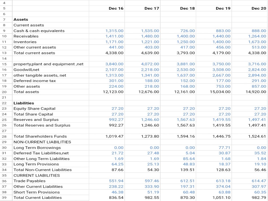The height and width of the screenshot is (201, 268).
Task: Click Dec 19 total assets 15,034.00
Action: (x=220, y=92)
